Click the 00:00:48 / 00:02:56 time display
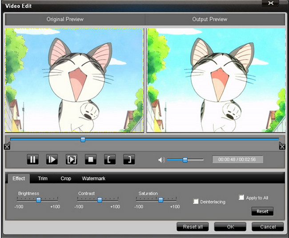Image resolution: width=289 pixels, height=238 pixels. 237,159
